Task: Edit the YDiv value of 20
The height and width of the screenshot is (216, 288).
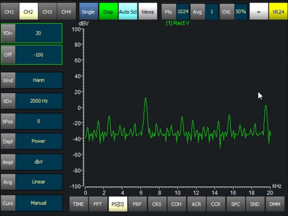Action: [x=39, y=33]
